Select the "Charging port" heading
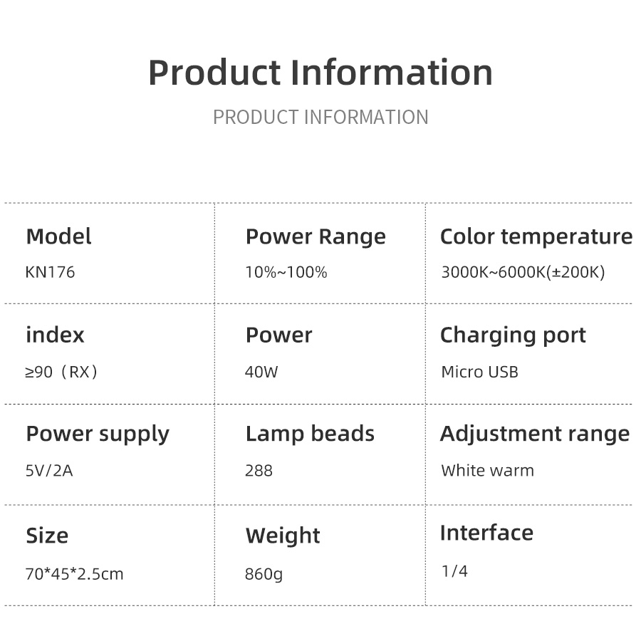 click(513, 335)
